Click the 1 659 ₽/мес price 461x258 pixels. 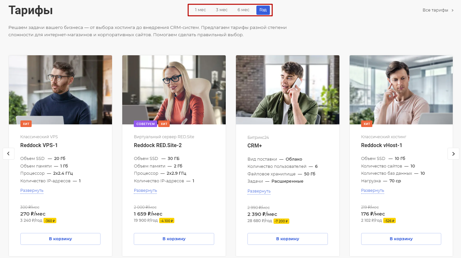148,214
